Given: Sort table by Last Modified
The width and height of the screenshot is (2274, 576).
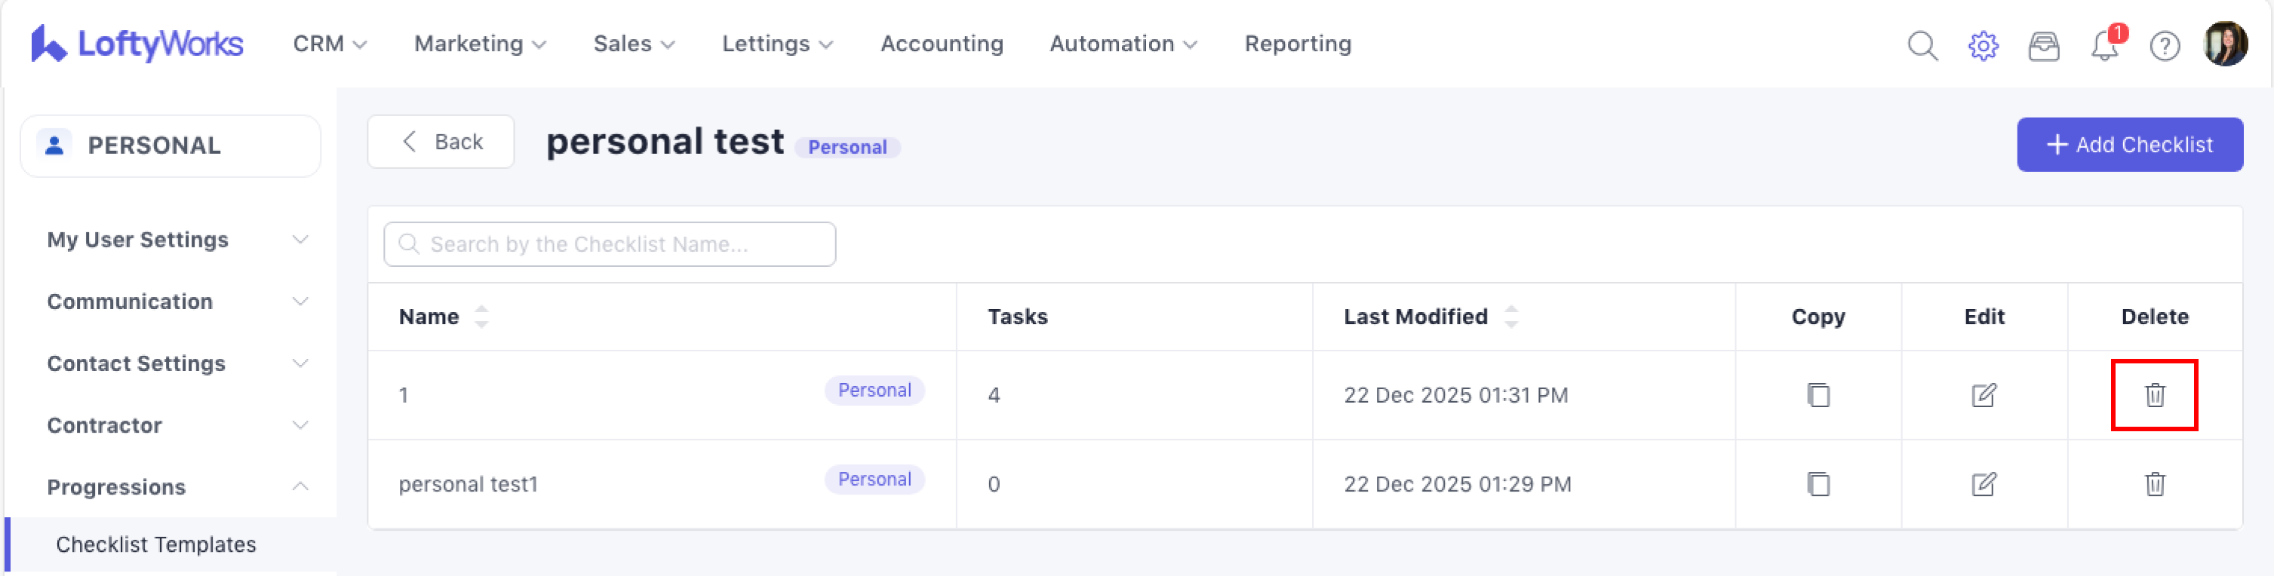Looking at the screenshot, I should click(x=1510, y=317).
